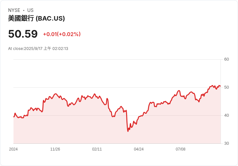Click the 60 y-axis price label
Image resolution: width=238 pixels, height=166 pixels.
tap(226, 59)
